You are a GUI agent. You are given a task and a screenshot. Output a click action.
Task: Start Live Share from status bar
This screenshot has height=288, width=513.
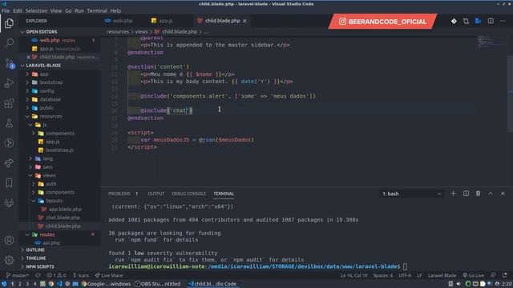109,275
